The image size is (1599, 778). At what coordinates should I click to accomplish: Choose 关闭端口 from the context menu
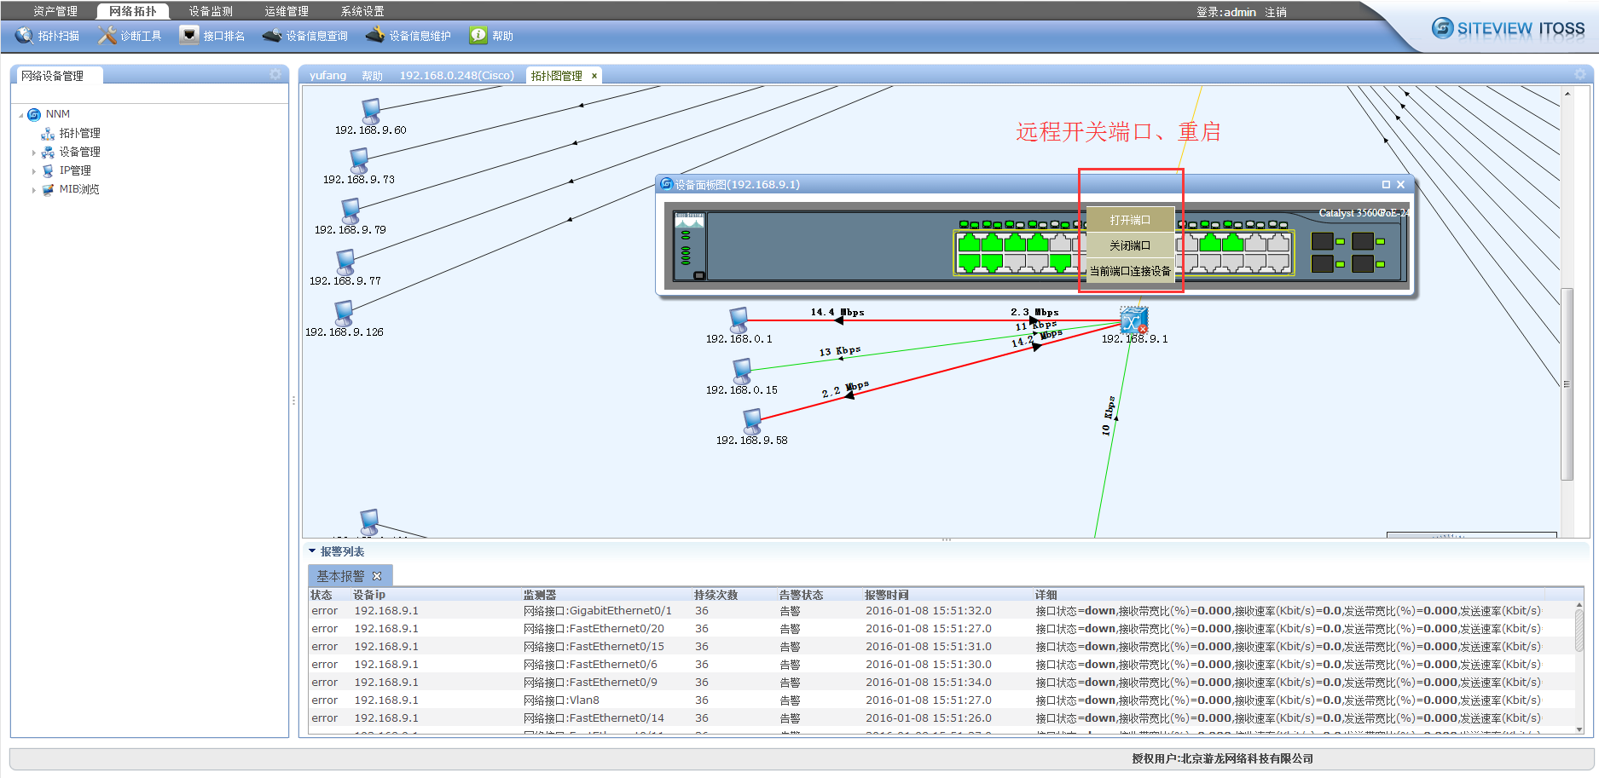click(x=1130, y=245)
